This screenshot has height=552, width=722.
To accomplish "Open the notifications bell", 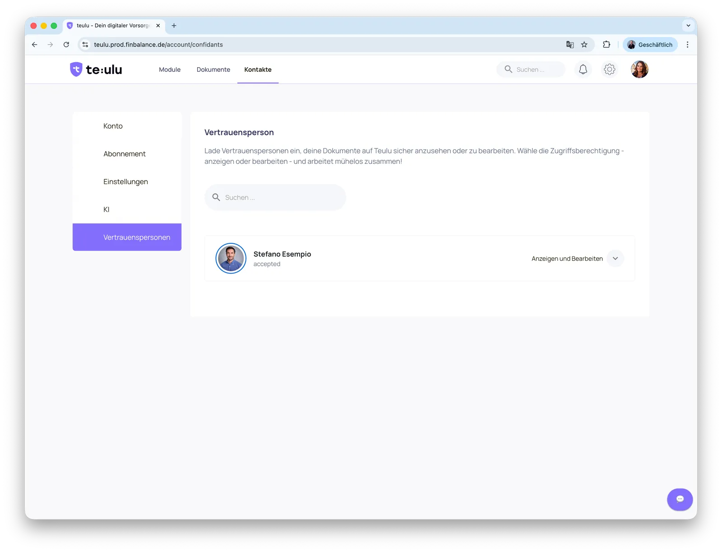I will tap(583, 70).
